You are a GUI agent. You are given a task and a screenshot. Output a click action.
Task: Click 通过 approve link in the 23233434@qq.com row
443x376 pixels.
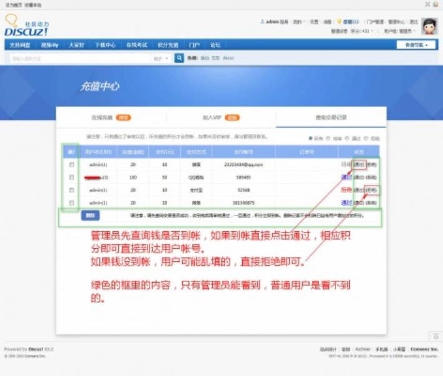point(359,165)
